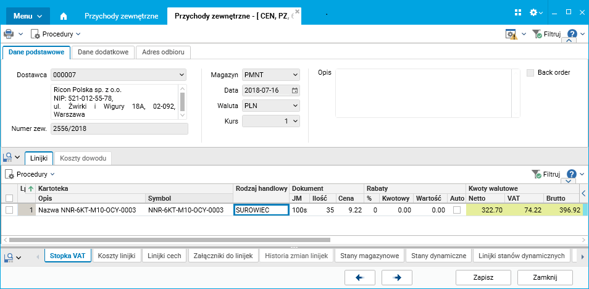Screen dimensions: 589x289
Task: Open the Koszty linijki tab
Action: (x=117, y=256)
